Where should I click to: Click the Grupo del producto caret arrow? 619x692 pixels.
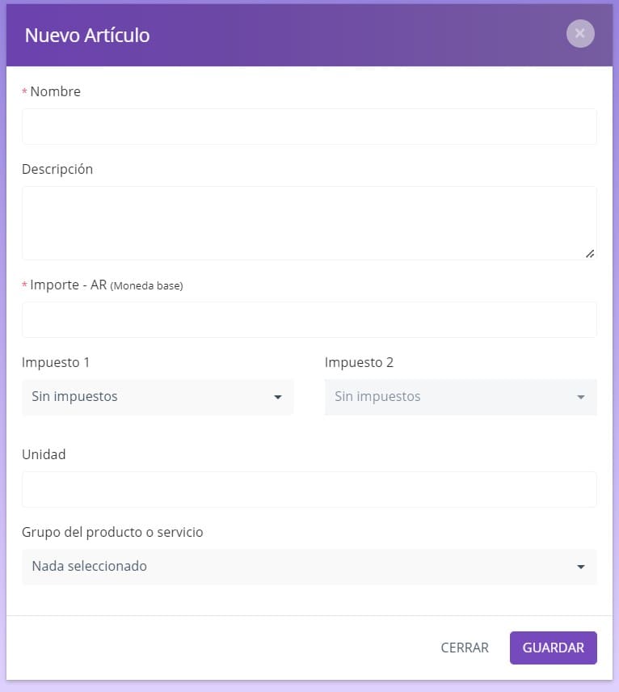click(x=581, y=567)
